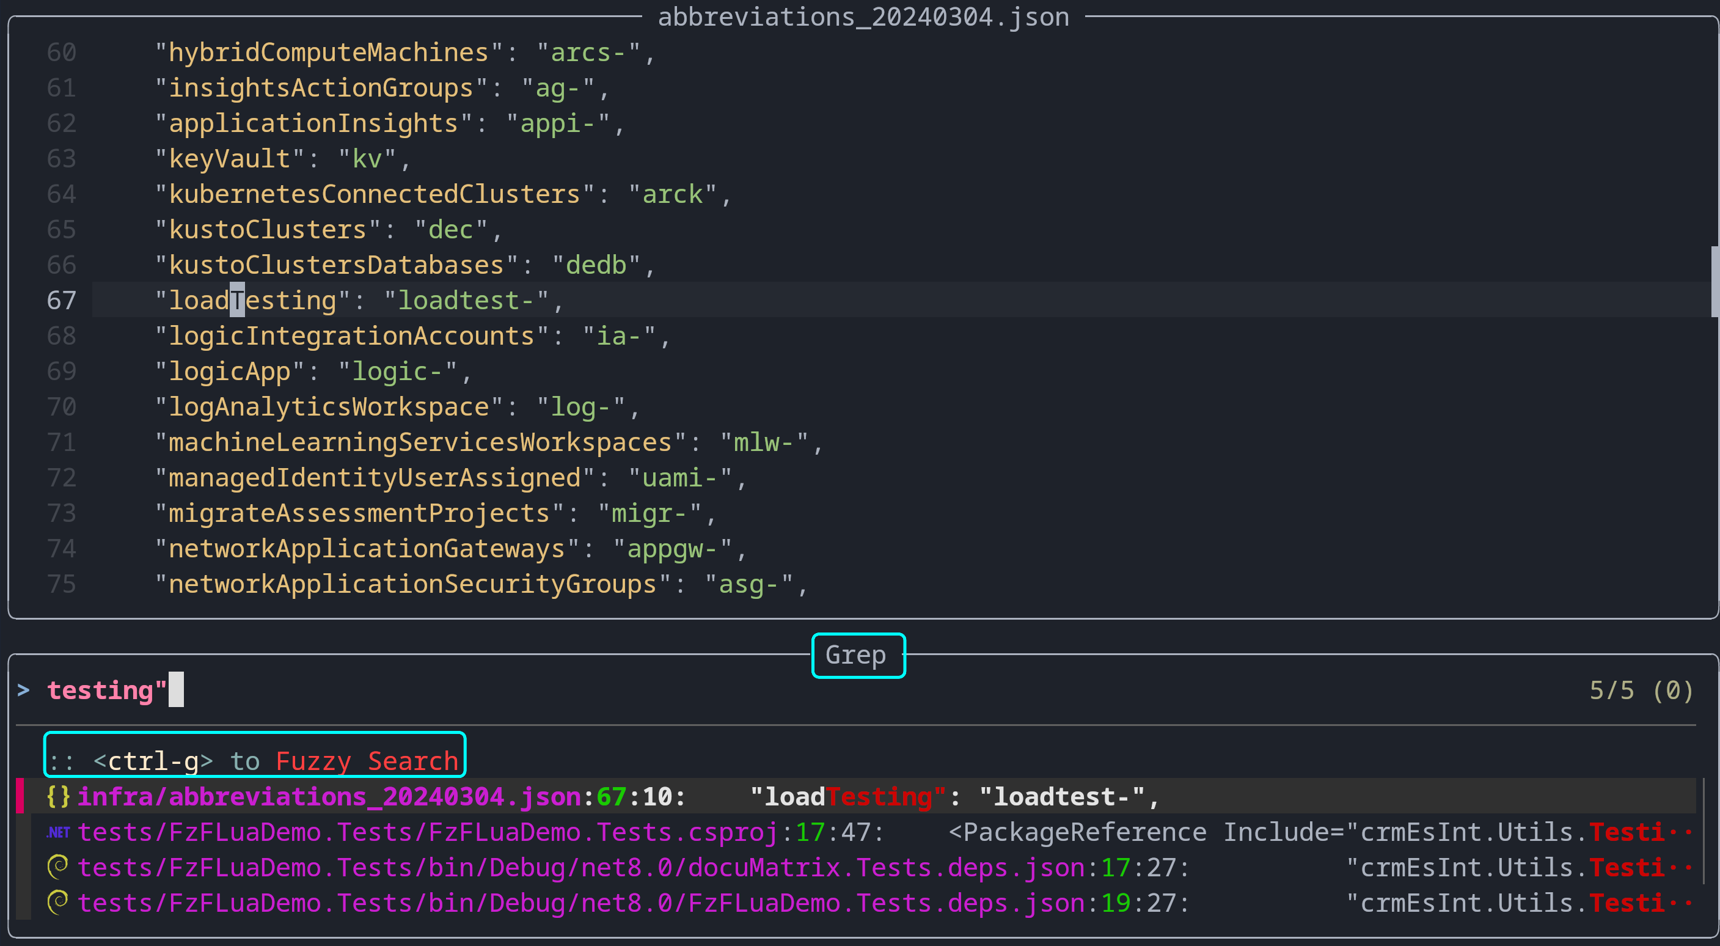Click the highlighted Testing match in first result
The image size is (1720, 946).
click(887, 796)
